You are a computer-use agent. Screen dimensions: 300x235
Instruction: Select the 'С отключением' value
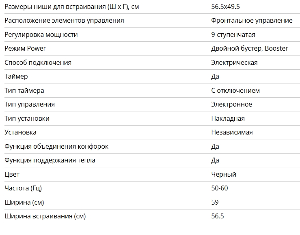[x=235, y=90]
